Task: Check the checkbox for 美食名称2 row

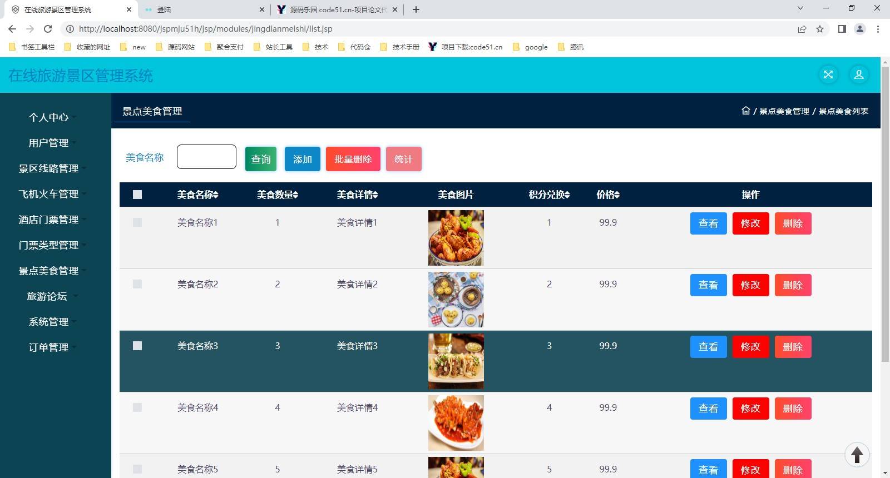Action: 137,284
